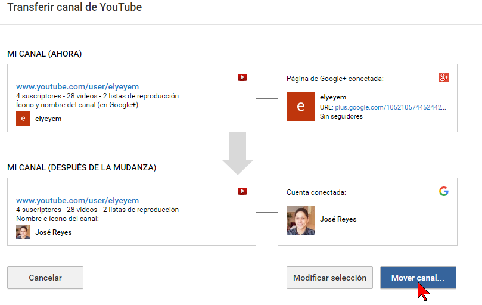
Task: Click the small orange elyeyem channel icon
Action: coord(23,119)
